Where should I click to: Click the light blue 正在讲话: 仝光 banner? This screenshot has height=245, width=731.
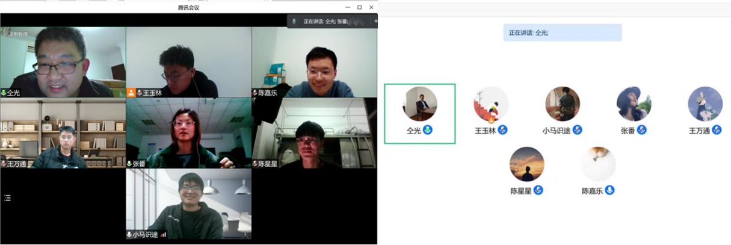coord(562,33)
